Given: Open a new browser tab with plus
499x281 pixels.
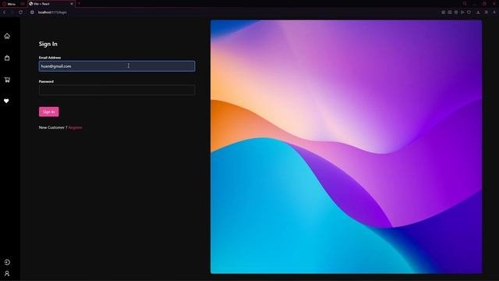Looking at the screenshot, I should (x=79, y=3).
